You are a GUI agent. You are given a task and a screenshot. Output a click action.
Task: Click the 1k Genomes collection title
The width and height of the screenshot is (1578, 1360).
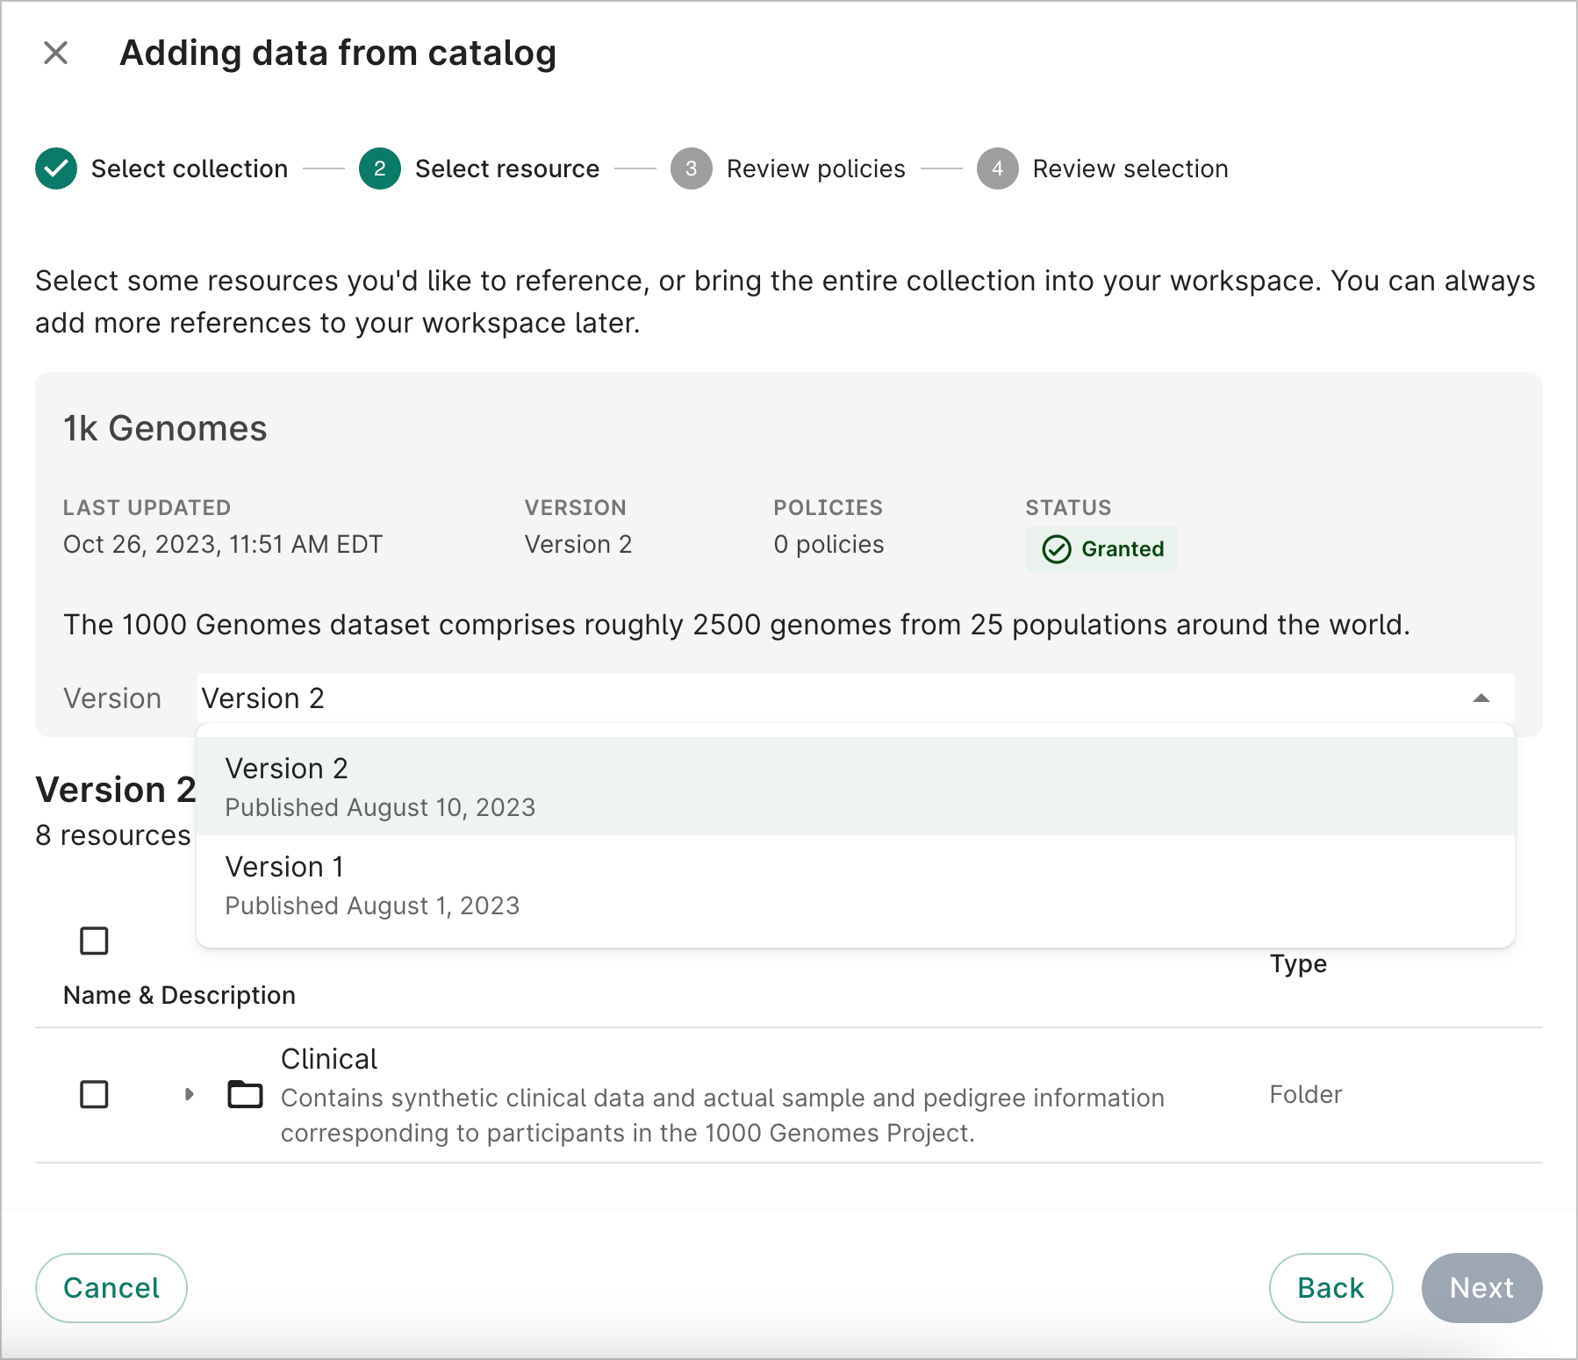[165, 428]
